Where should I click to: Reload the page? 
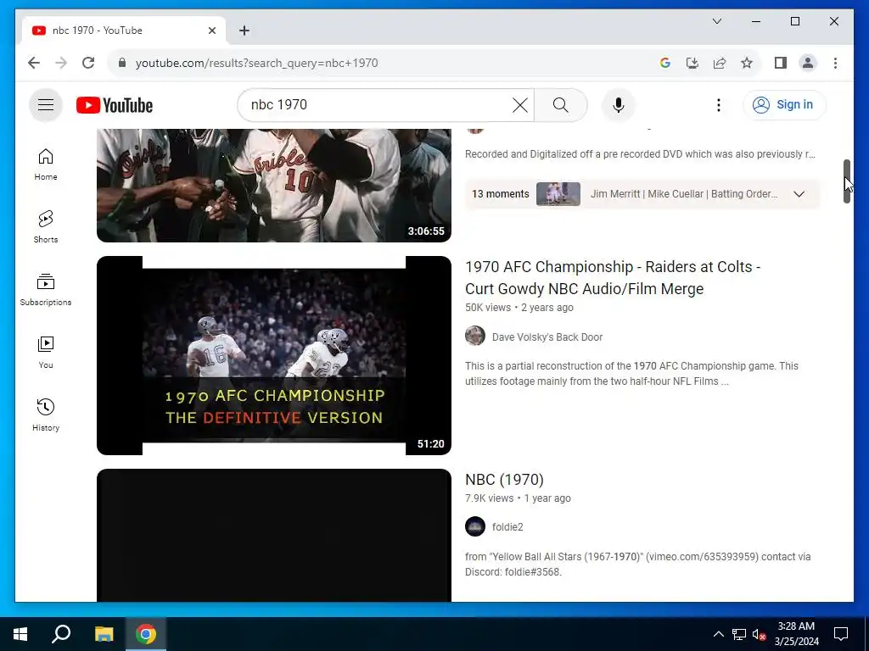click(x=88, y=63)
